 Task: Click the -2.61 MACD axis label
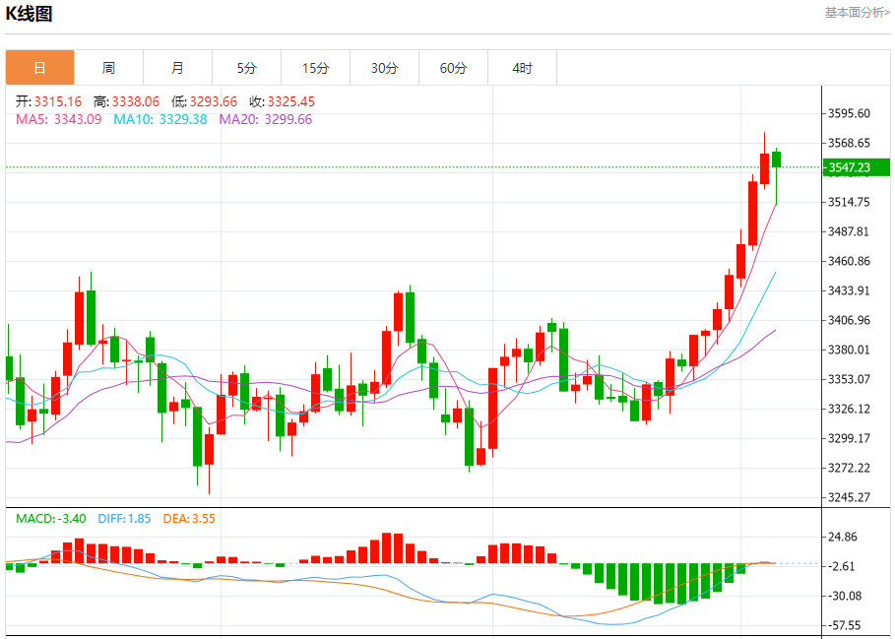pyautogui.click(x=842, y=566)
